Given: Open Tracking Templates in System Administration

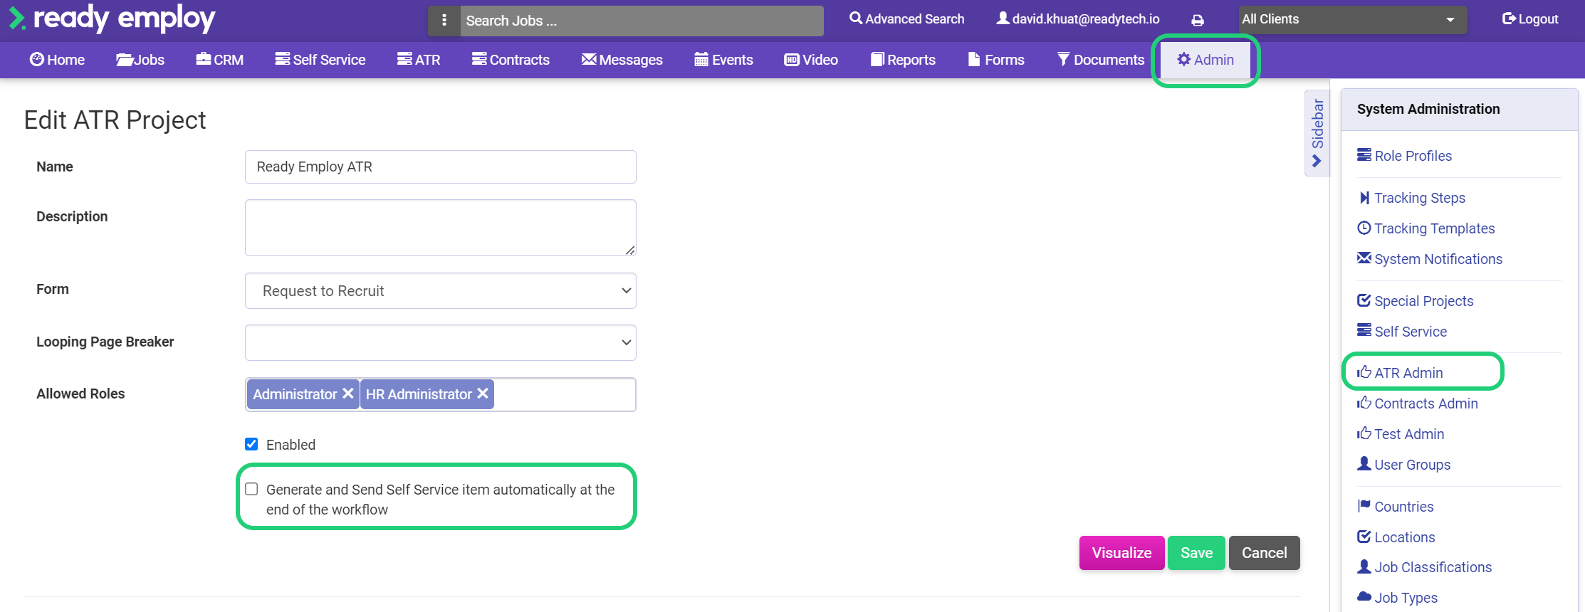Looking at the screenshot, I should pyautogui.click(x=1433, y=228).
